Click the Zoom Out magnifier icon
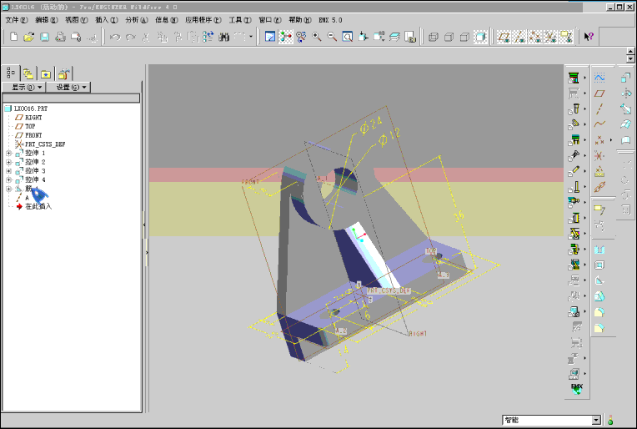Viewport: 637px width, 429px height. click(332, 37)
